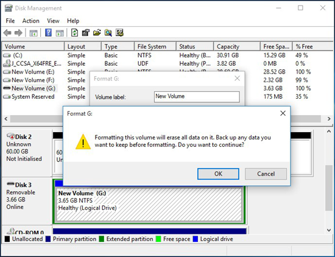Select New Volume (E:) drive icon
The image size is (335, 257).
coord(7,72)
